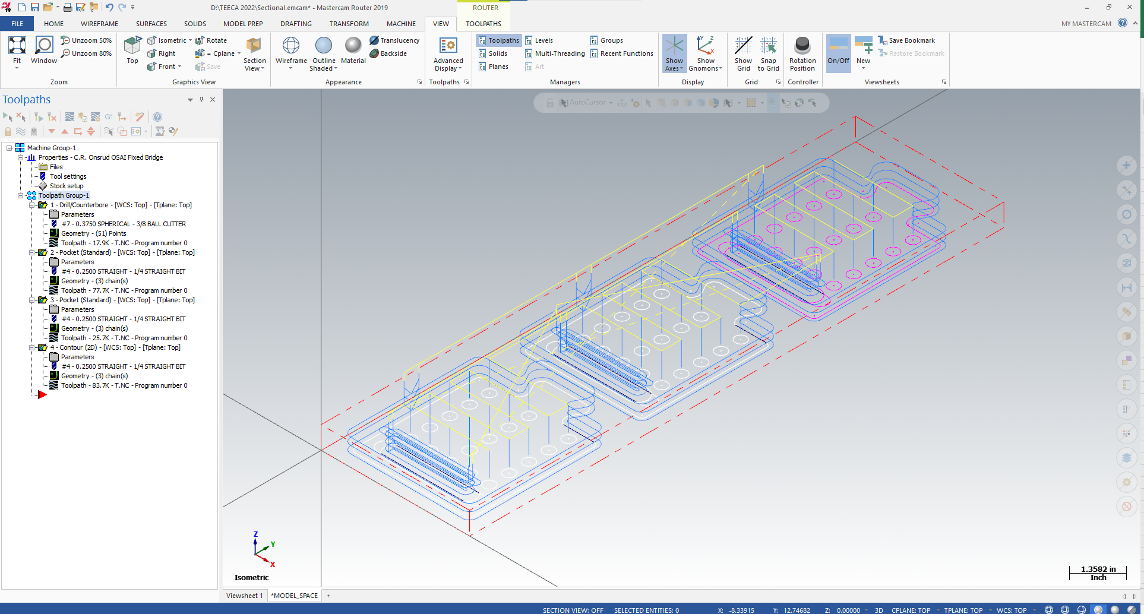Click Save Bookmark
Image resolution: width=1144 pixels, height=614 pixels.
click(x=906, y=40)
